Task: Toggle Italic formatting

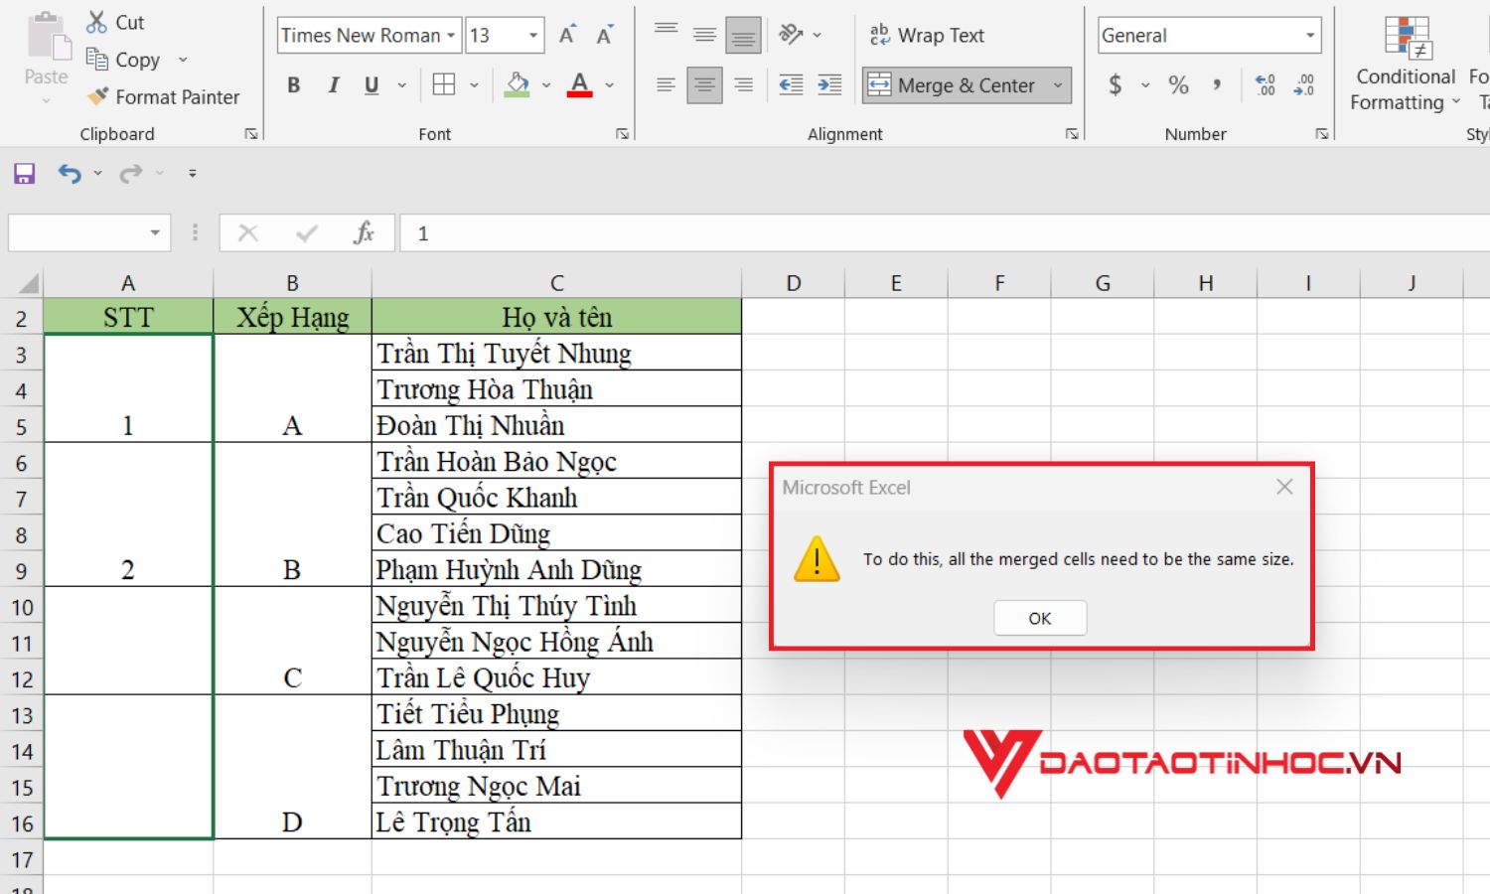Action: [x=333, y=84]
